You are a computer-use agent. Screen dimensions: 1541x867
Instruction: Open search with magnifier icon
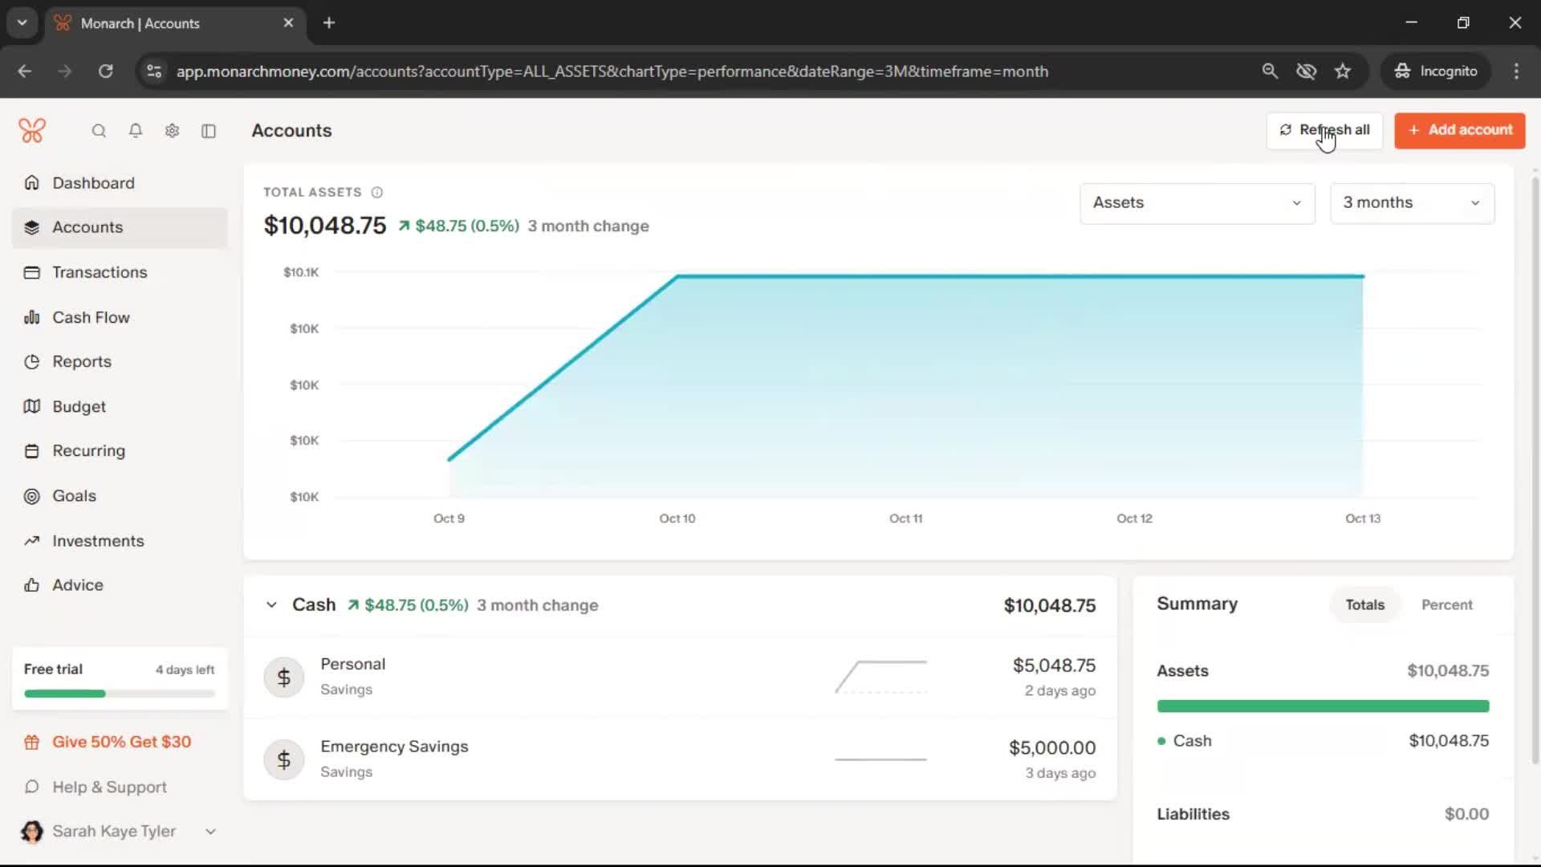[99, 131]
